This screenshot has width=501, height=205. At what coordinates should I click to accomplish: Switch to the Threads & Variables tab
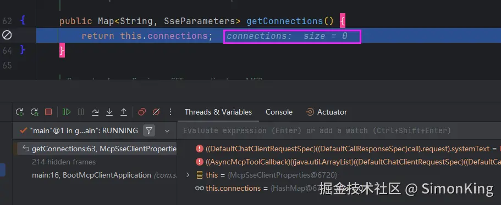(218, 112)
